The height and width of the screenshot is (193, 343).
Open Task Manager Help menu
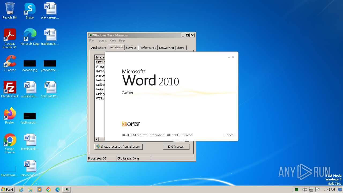click(122, 40)
